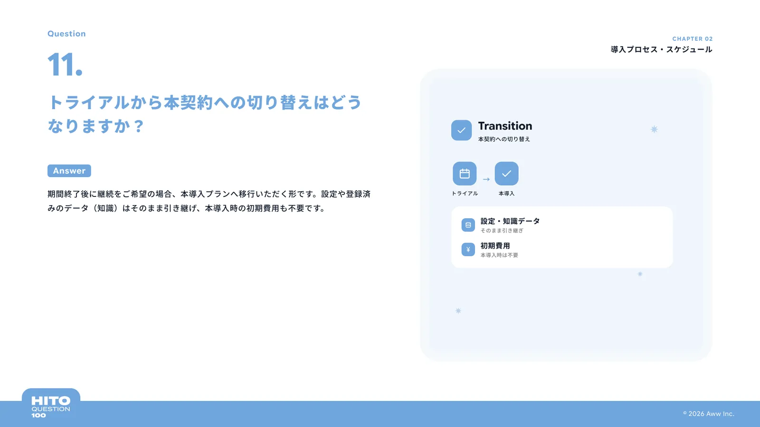Click the CHAPTER 02 label

(693, 39)
